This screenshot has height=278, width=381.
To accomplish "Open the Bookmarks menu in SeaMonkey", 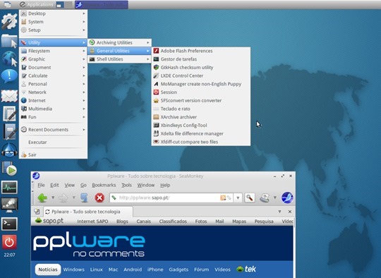I will (104, 185).
